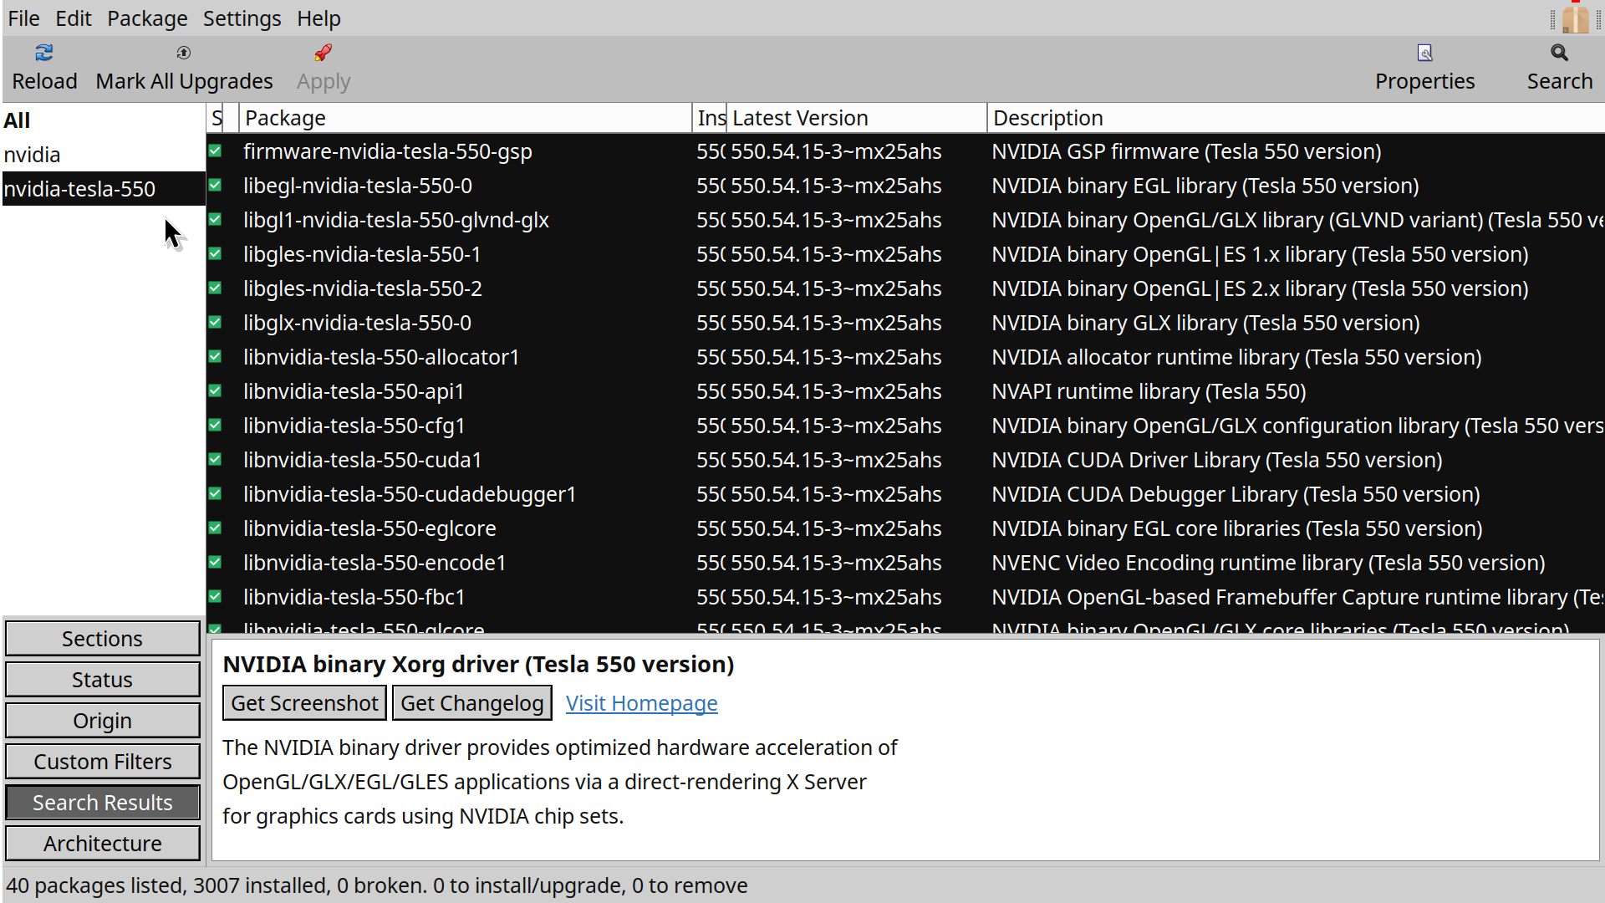1605x903 pixels.
Task: Open the Search magnifier icon
Action: (1560, 54)
